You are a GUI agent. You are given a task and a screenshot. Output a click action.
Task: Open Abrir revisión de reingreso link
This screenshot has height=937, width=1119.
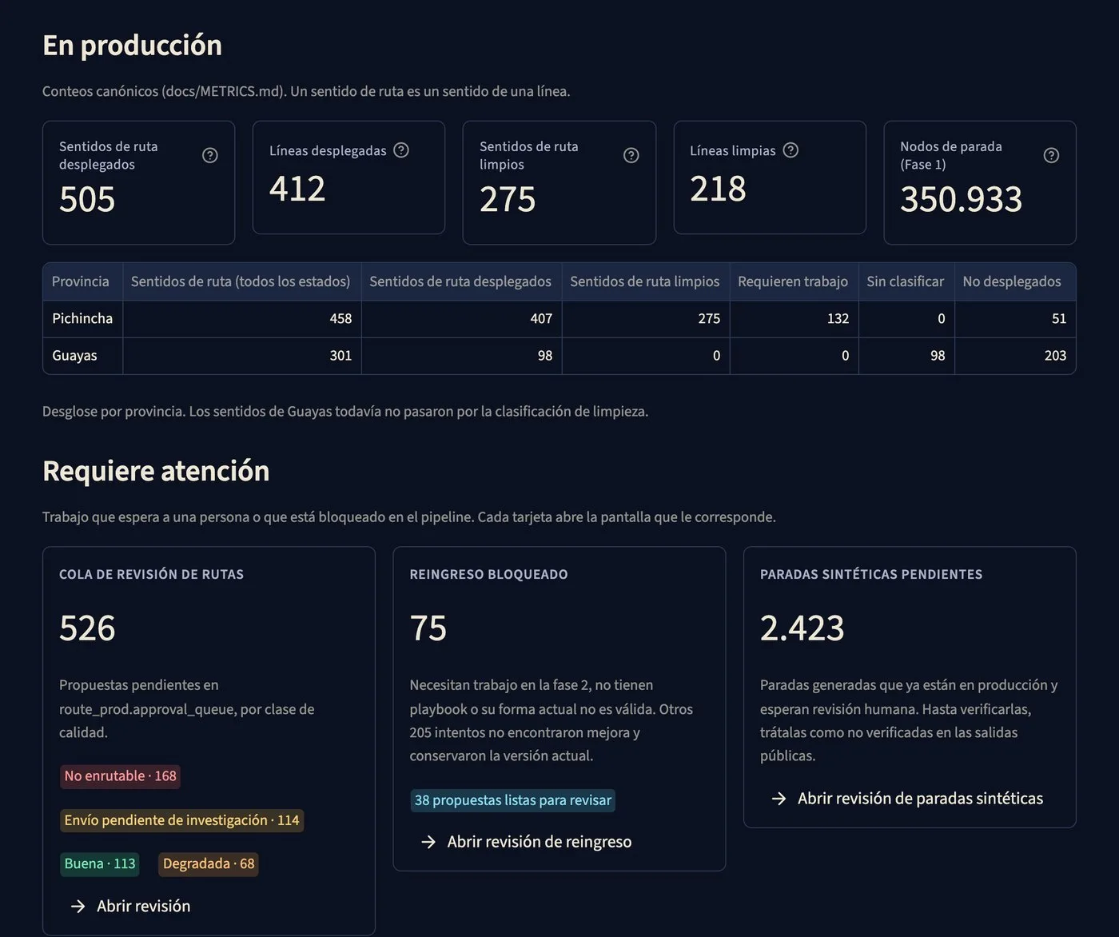[526, 842]
